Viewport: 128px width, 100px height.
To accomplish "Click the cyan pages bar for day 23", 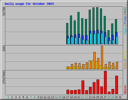I will pos(91,38).
